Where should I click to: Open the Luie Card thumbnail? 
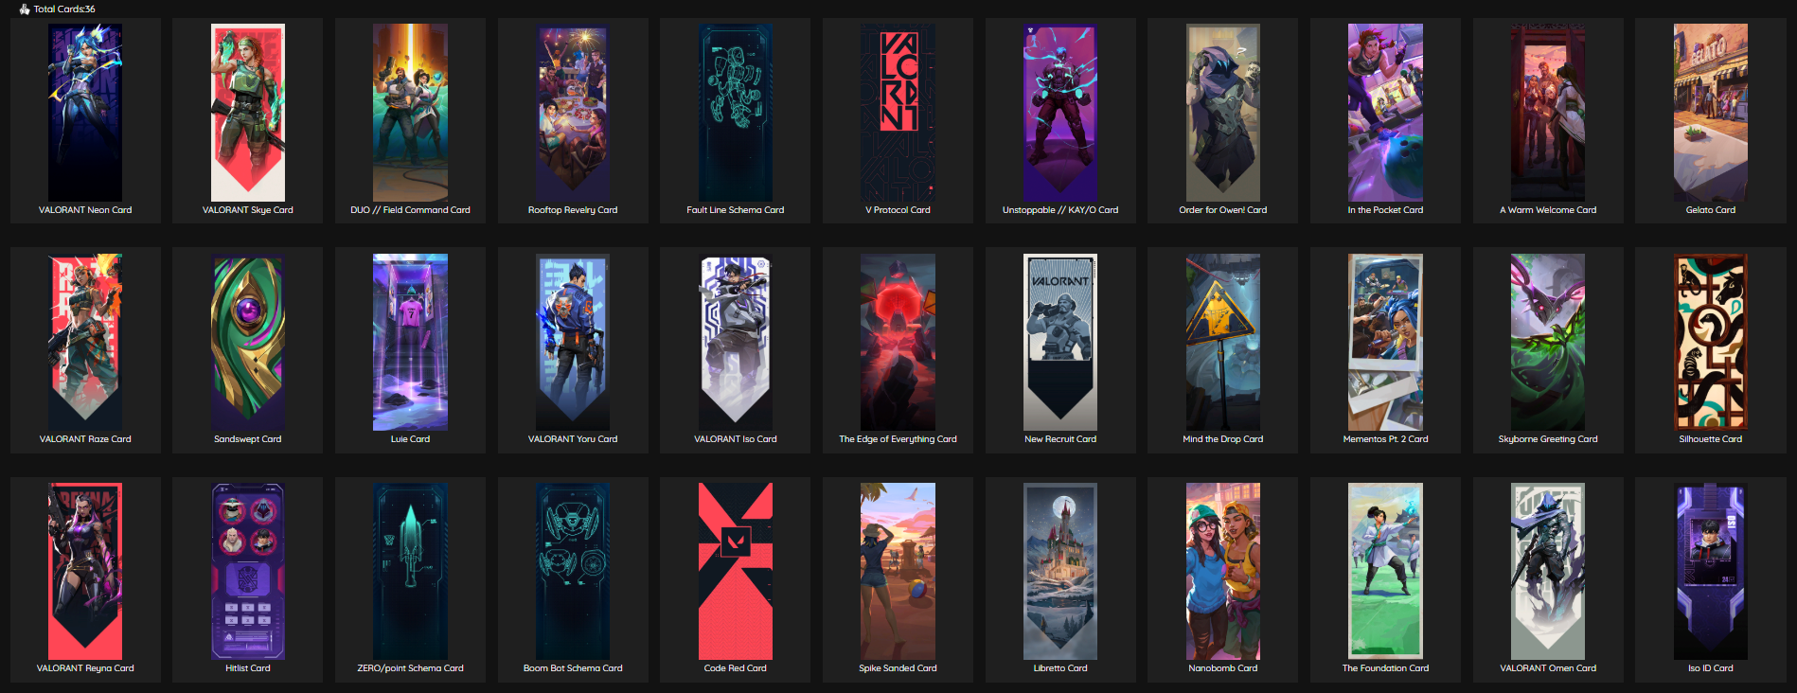click(x=410, y=342)
